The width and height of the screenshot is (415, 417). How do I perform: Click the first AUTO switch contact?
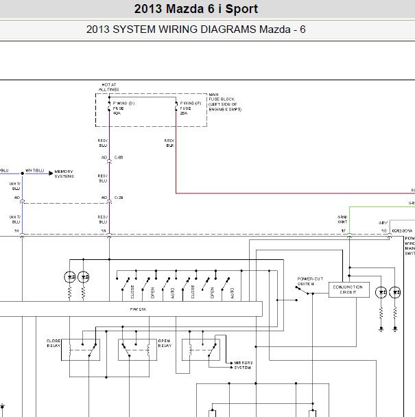click(166, 284)
